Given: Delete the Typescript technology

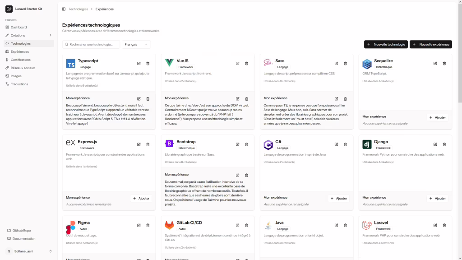Looking at the screenshot, I should point(148,63).
